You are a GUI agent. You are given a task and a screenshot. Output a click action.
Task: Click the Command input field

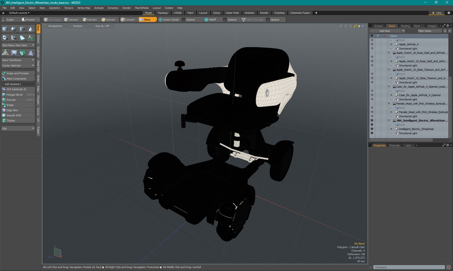coord(409,267)
